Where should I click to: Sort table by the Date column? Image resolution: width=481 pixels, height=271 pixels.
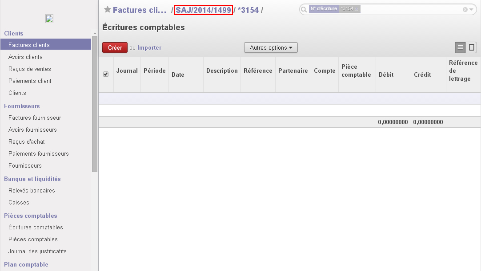pyautogui.click(x=178, y=75)
